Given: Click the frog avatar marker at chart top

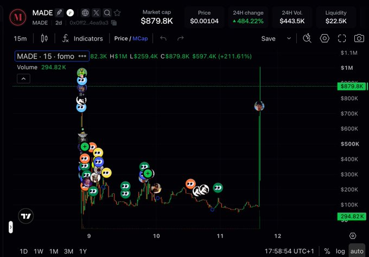Looking at the screenshot, I should pos(82,73).
